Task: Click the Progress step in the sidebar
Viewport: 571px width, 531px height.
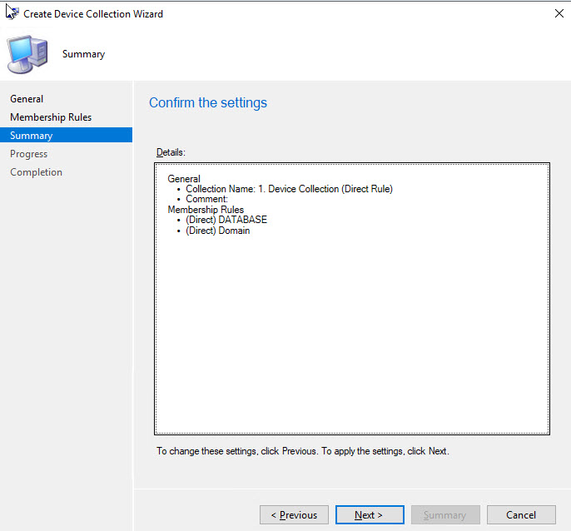Action: coord(29,154)
